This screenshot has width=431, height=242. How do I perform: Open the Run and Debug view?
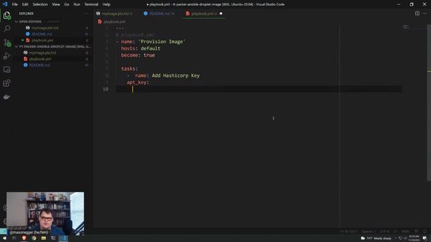pyautogui.click(x=7, y=56)
